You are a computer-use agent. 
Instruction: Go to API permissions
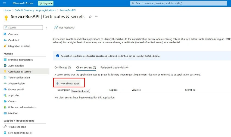click(x=17, y=84)
